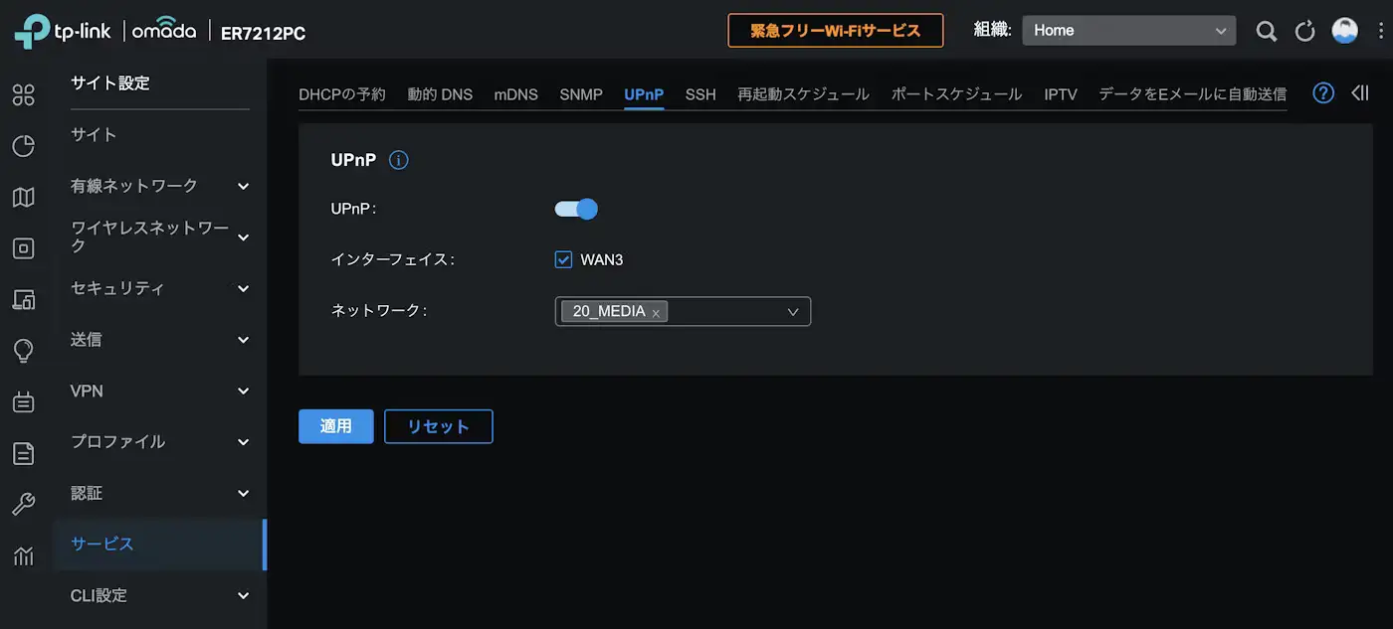This screenshot has width=1393, height=629.
Task: Switch to SSH tab
Action: click(x=700, y=93)
